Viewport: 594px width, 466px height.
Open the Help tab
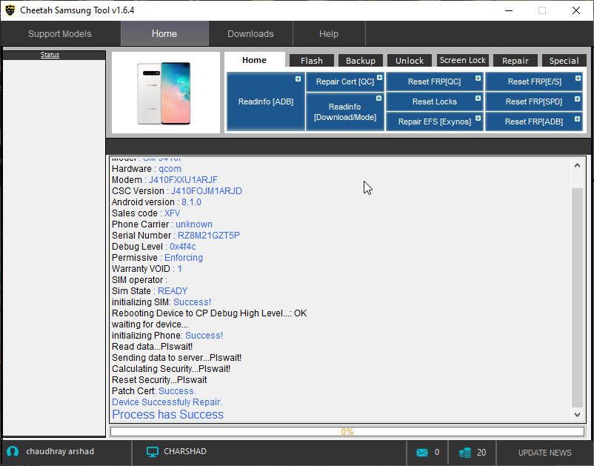(329, 34)
